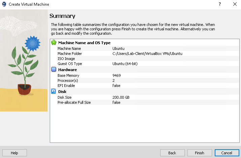Select the Machine Name and OS Type header
Image resolution: width=241 pixels, height=158 pixels.
coord(84,43)
